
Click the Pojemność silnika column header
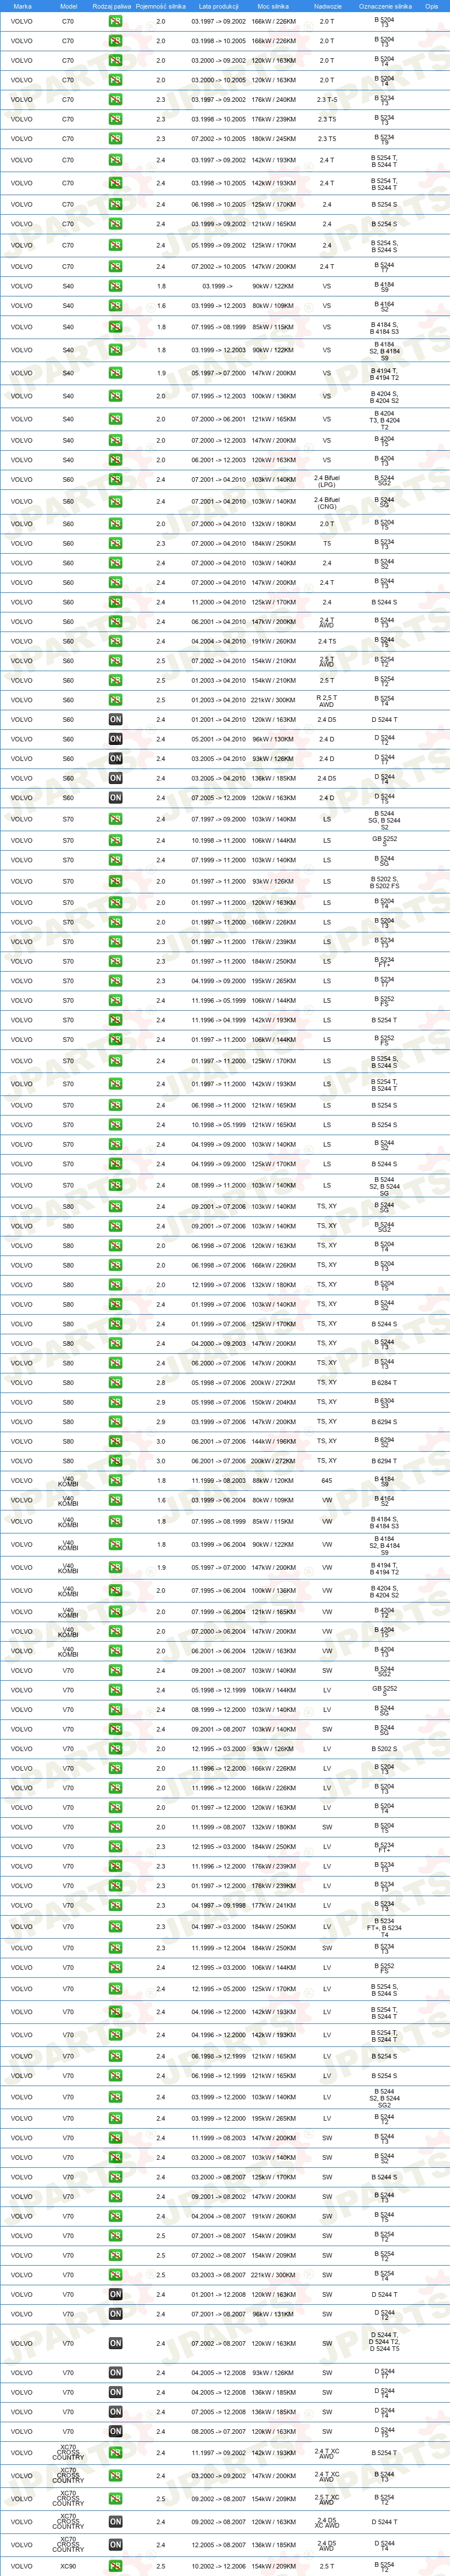(x=161, y=6)
